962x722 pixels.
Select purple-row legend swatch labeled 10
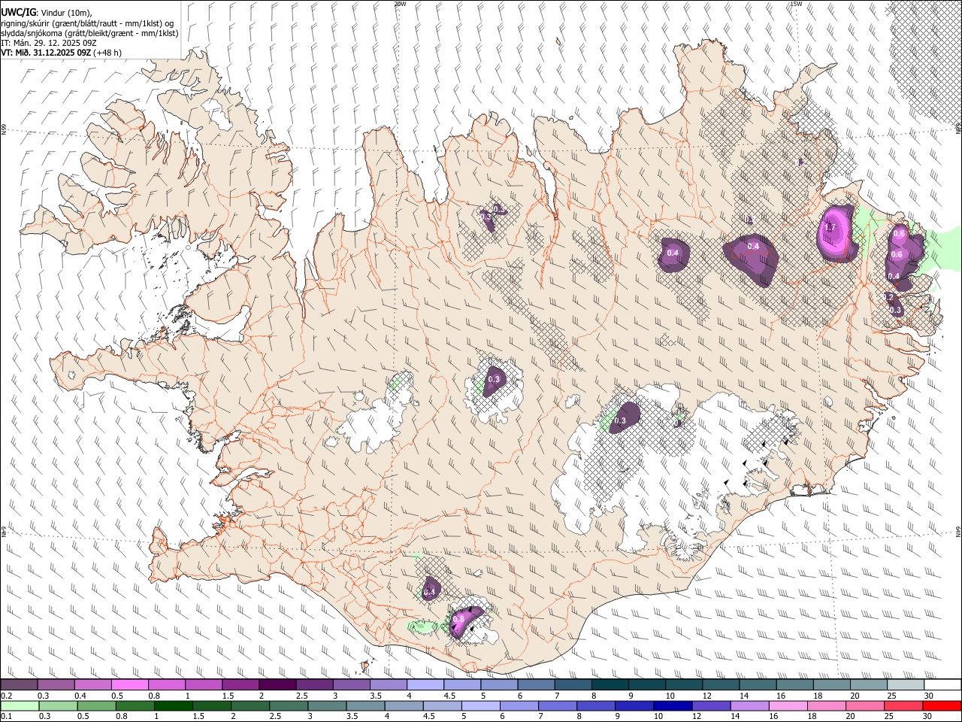pos(683,685)
